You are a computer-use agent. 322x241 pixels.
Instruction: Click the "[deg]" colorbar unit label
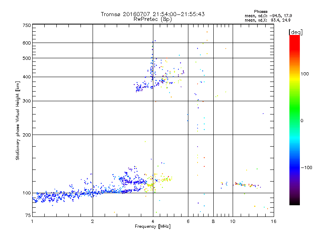[x=295, y=32]
